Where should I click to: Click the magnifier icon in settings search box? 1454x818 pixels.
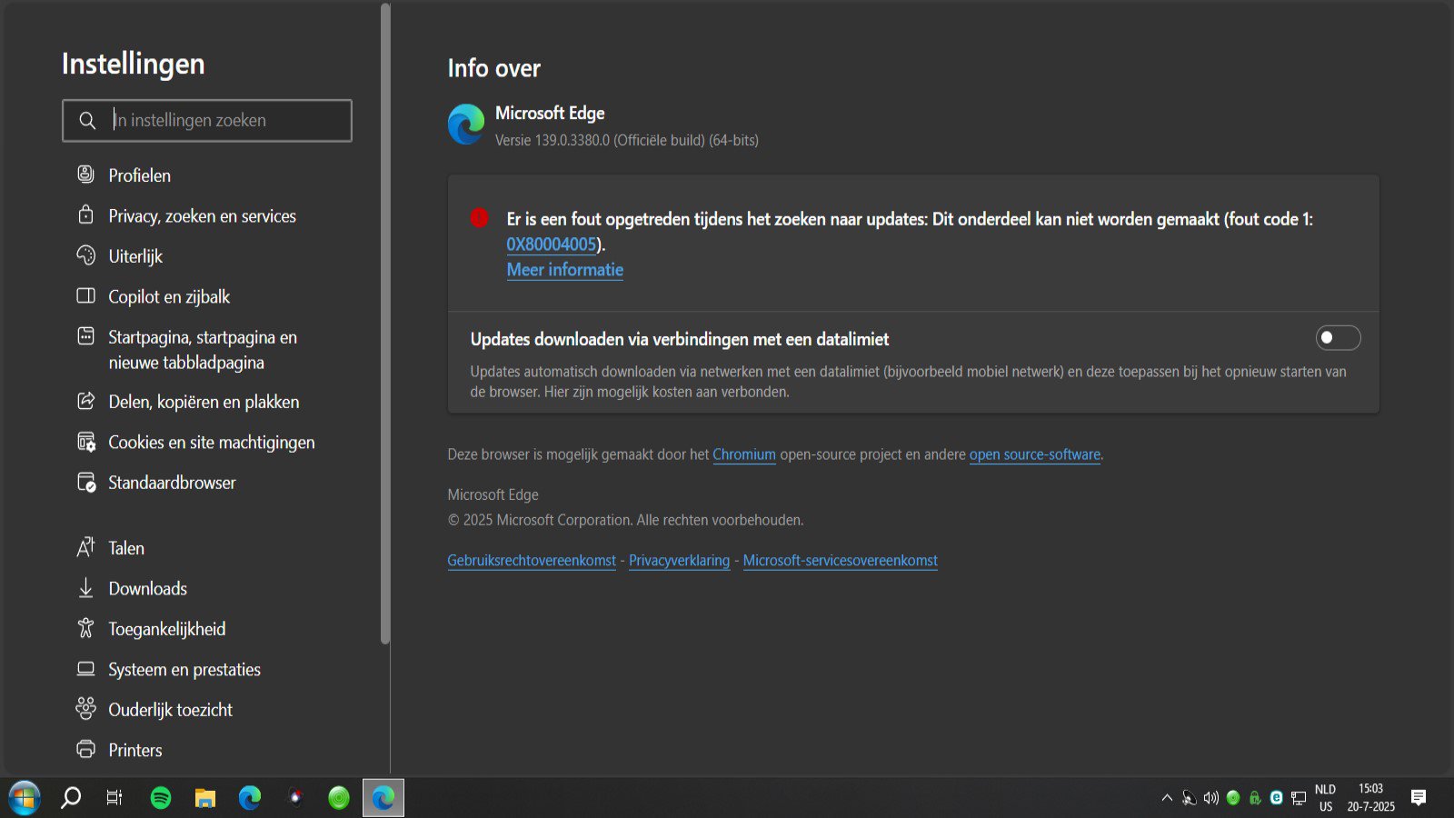click(87, 120)
